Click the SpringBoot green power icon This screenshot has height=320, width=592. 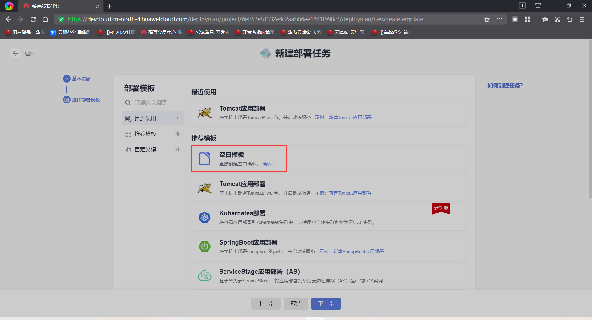pyautogui.click(x=204, y=246)
